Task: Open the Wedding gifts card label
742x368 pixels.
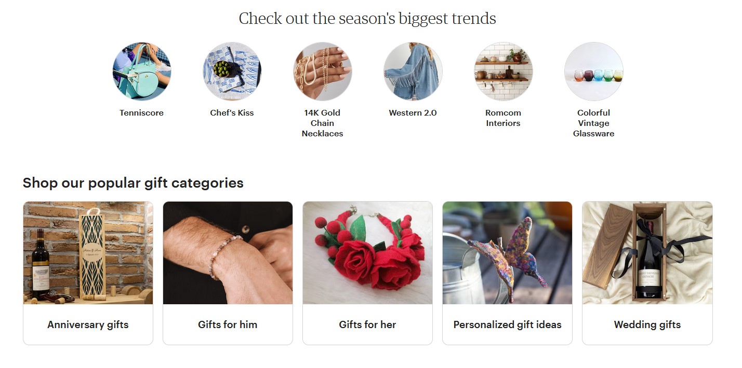Action: (647, 324)
